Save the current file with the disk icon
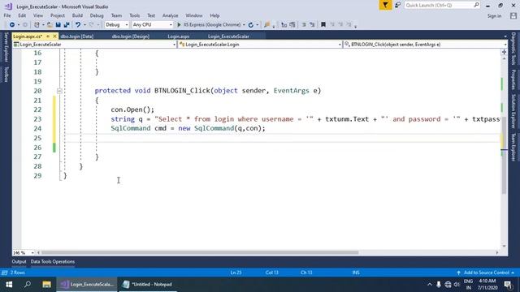520x292 pixels. coord(58,25)
